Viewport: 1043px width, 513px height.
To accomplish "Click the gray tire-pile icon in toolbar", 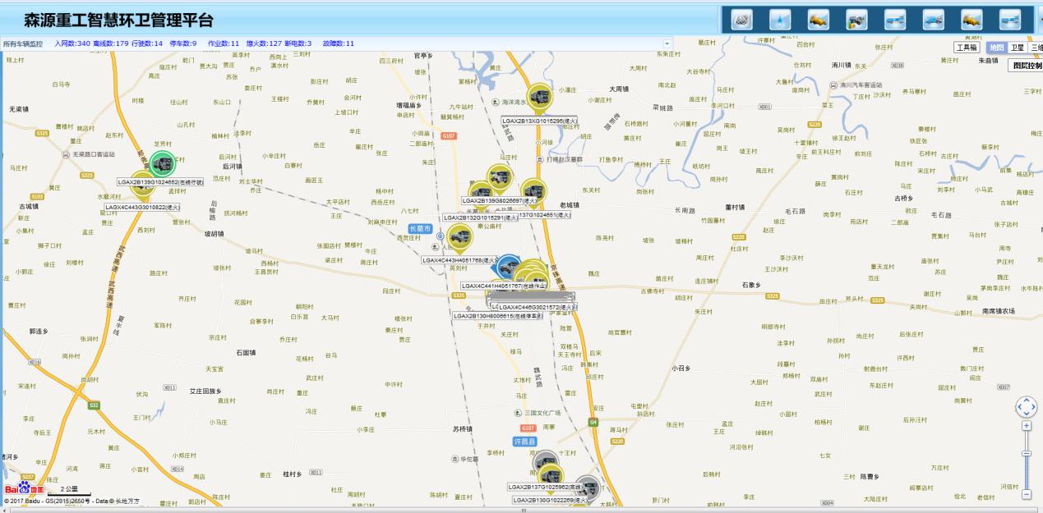I will 741,20.
